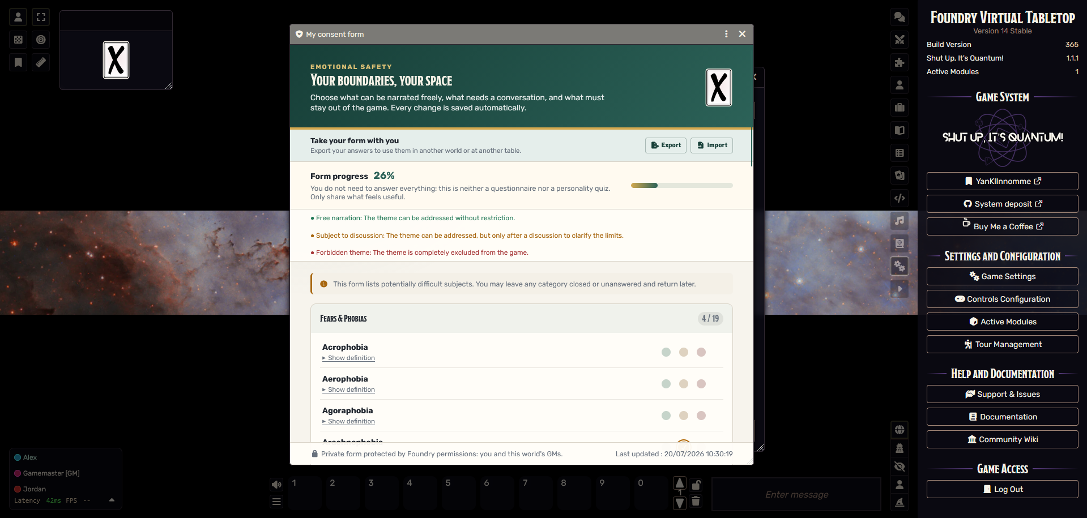Pick the ruler measurement tool
Viewport: 1087px width, 518px height.
(x=41, y=62)
